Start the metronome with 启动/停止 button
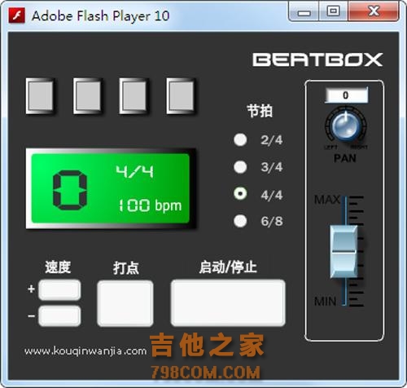 (x=228, y=302)
